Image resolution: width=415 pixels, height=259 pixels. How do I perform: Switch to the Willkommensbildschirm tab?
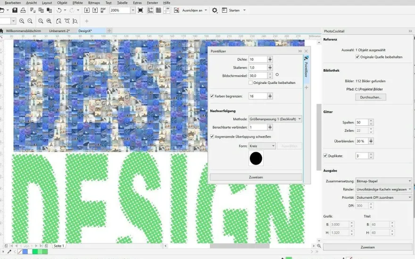pos(23,31)
